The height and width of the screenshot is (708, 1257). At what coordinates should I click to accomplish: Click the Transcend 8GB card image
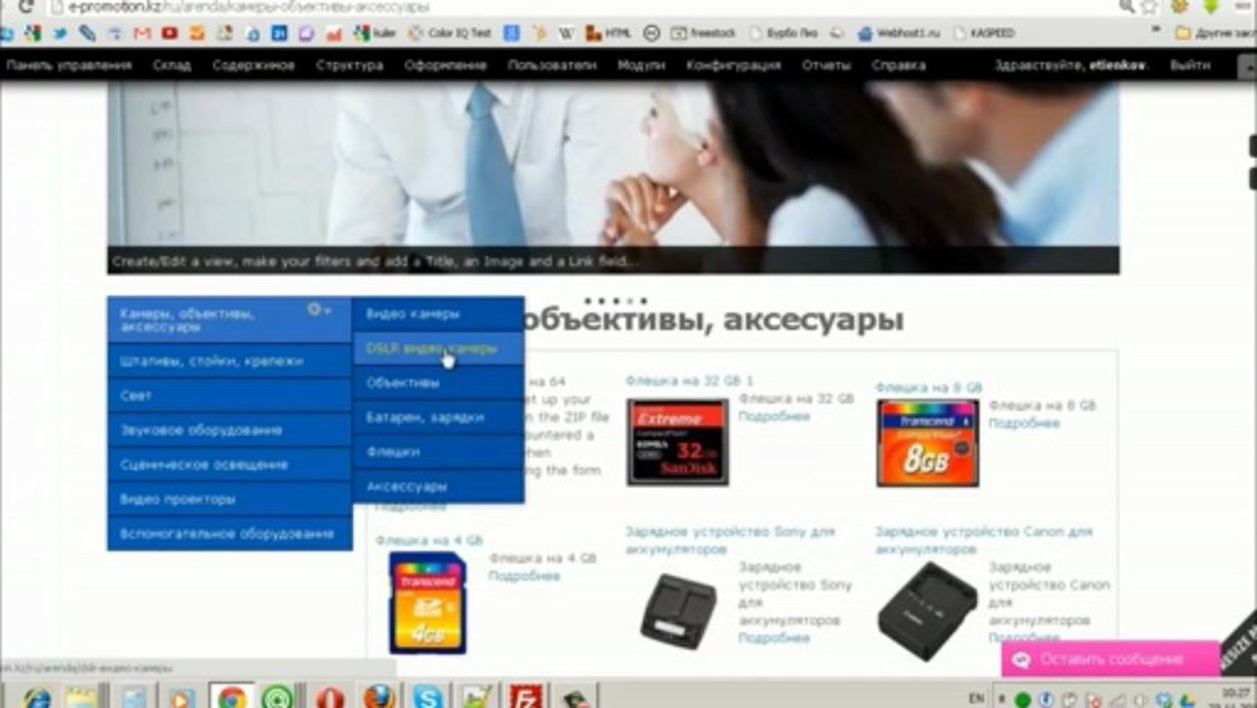point(928,443)
